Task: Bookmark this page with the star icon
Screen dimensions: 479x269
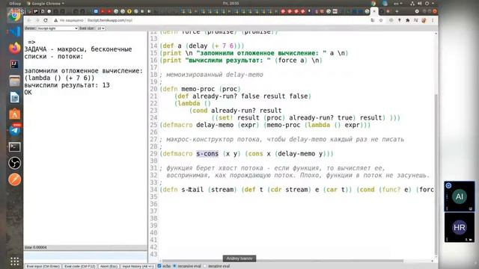Action: 381,20
